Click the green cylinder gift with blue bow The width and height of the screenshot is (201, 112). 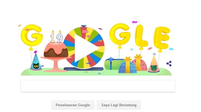click(113, 64)
